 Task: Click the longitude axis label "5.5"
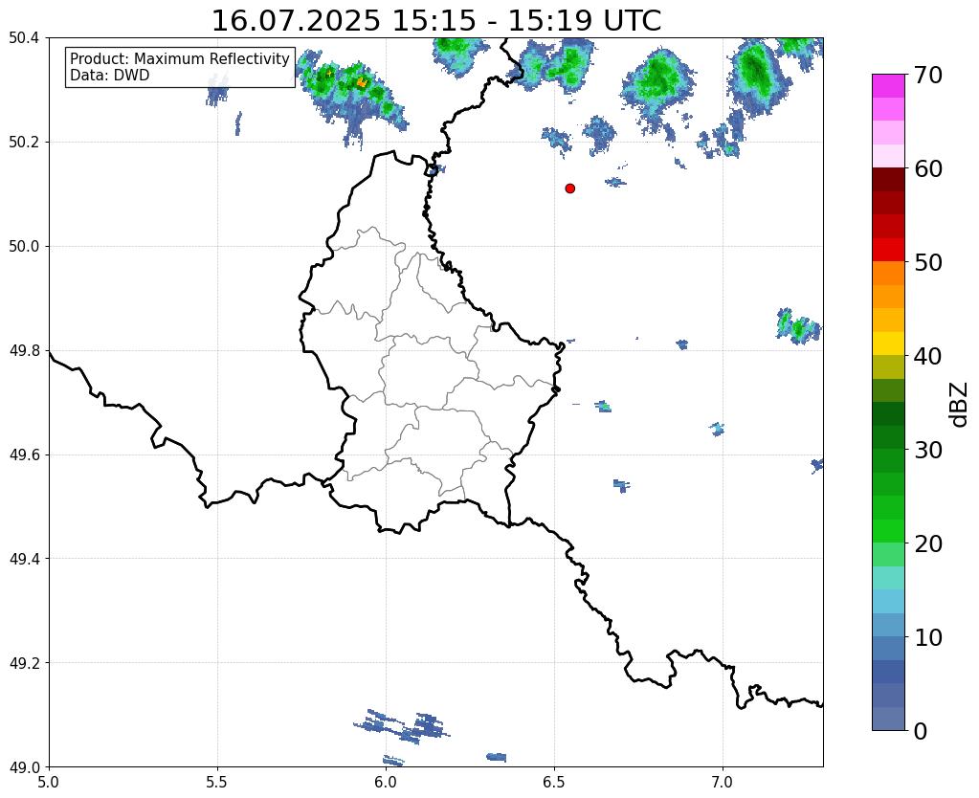point(217,783)
